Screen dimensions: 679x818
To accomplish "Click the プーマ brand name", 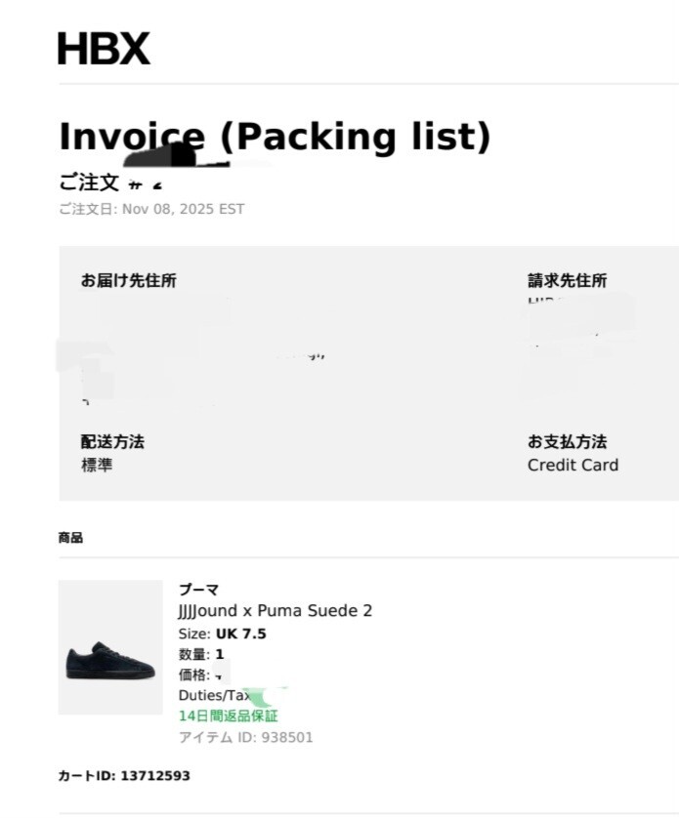I will (x=198, y=590).
